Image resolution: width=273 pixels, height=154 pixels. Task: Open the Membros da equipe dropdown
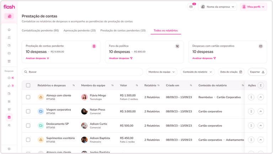(162, 72)
